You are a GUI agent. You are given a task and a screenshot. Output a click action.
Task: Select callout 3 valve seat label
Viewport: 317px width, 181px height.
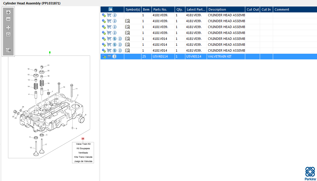coord(30,137)
